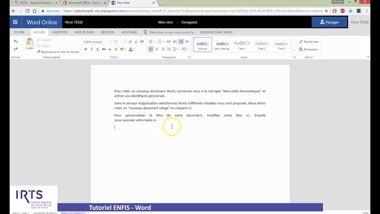Switch to MISE EN PAGE tab
Image resolution: width=380 pixels, height=214 pixels.
pyautogui.click(x=84, y=32)
